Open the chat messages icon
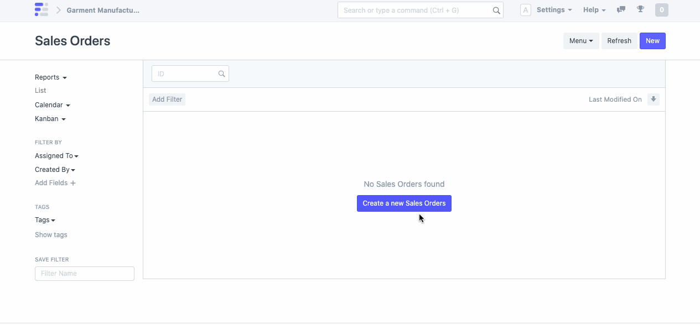This screenshot has height=325, width=700. [x=621, y=9]
